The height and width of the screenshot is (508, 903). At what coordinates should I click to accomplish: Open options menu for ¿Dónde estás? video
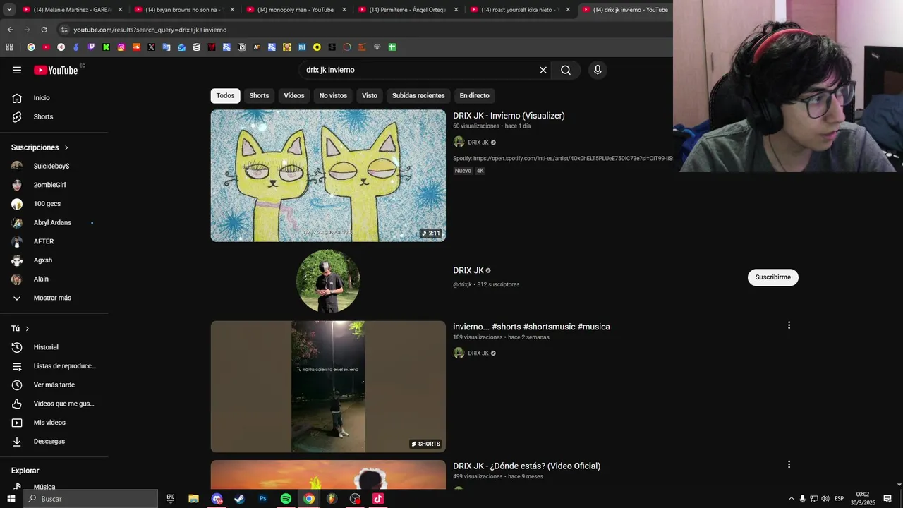[789, 464]
